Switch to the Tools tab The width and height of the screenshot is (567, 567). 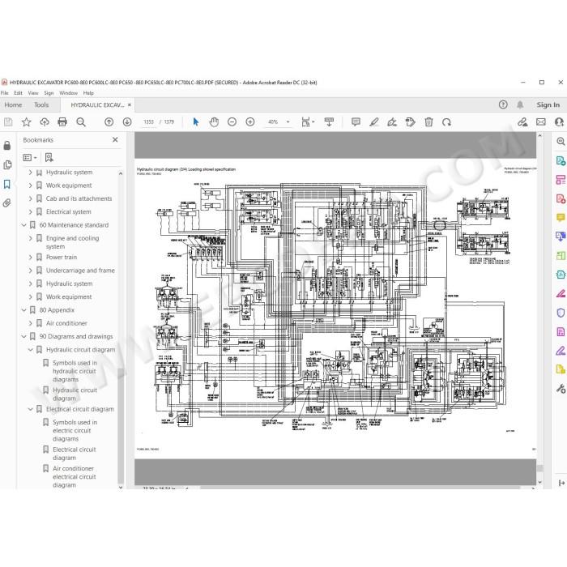(41, 104)
